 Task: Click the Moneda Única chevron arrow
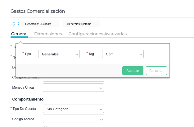[101, 88]
